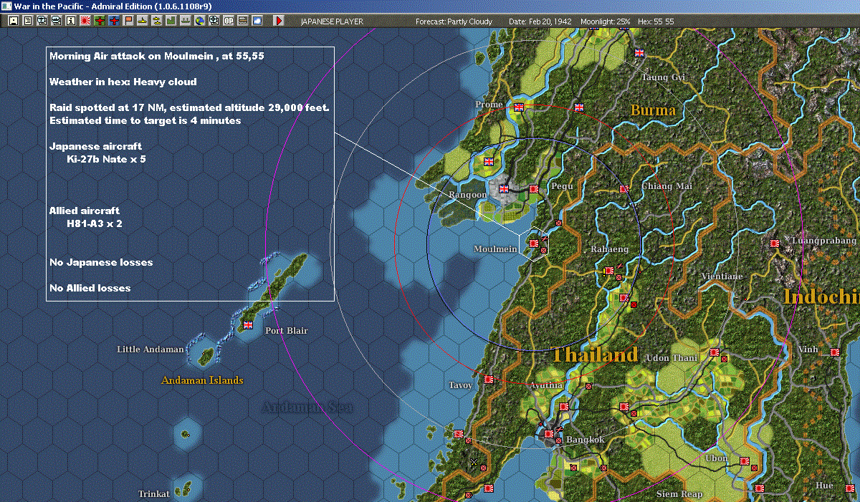Screen dimensions: 860x502
Task: Click the green factory industry toolbar icon
Action: (x=171, y=21)
